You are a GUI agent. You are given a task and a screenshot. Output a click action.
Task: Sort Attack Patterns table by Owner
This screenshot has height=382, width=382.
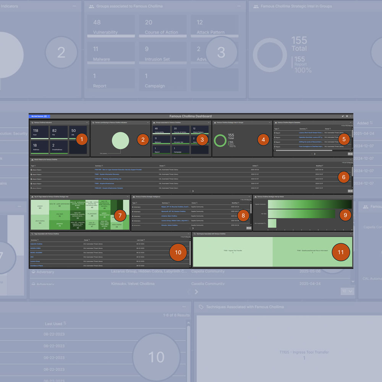162,166
